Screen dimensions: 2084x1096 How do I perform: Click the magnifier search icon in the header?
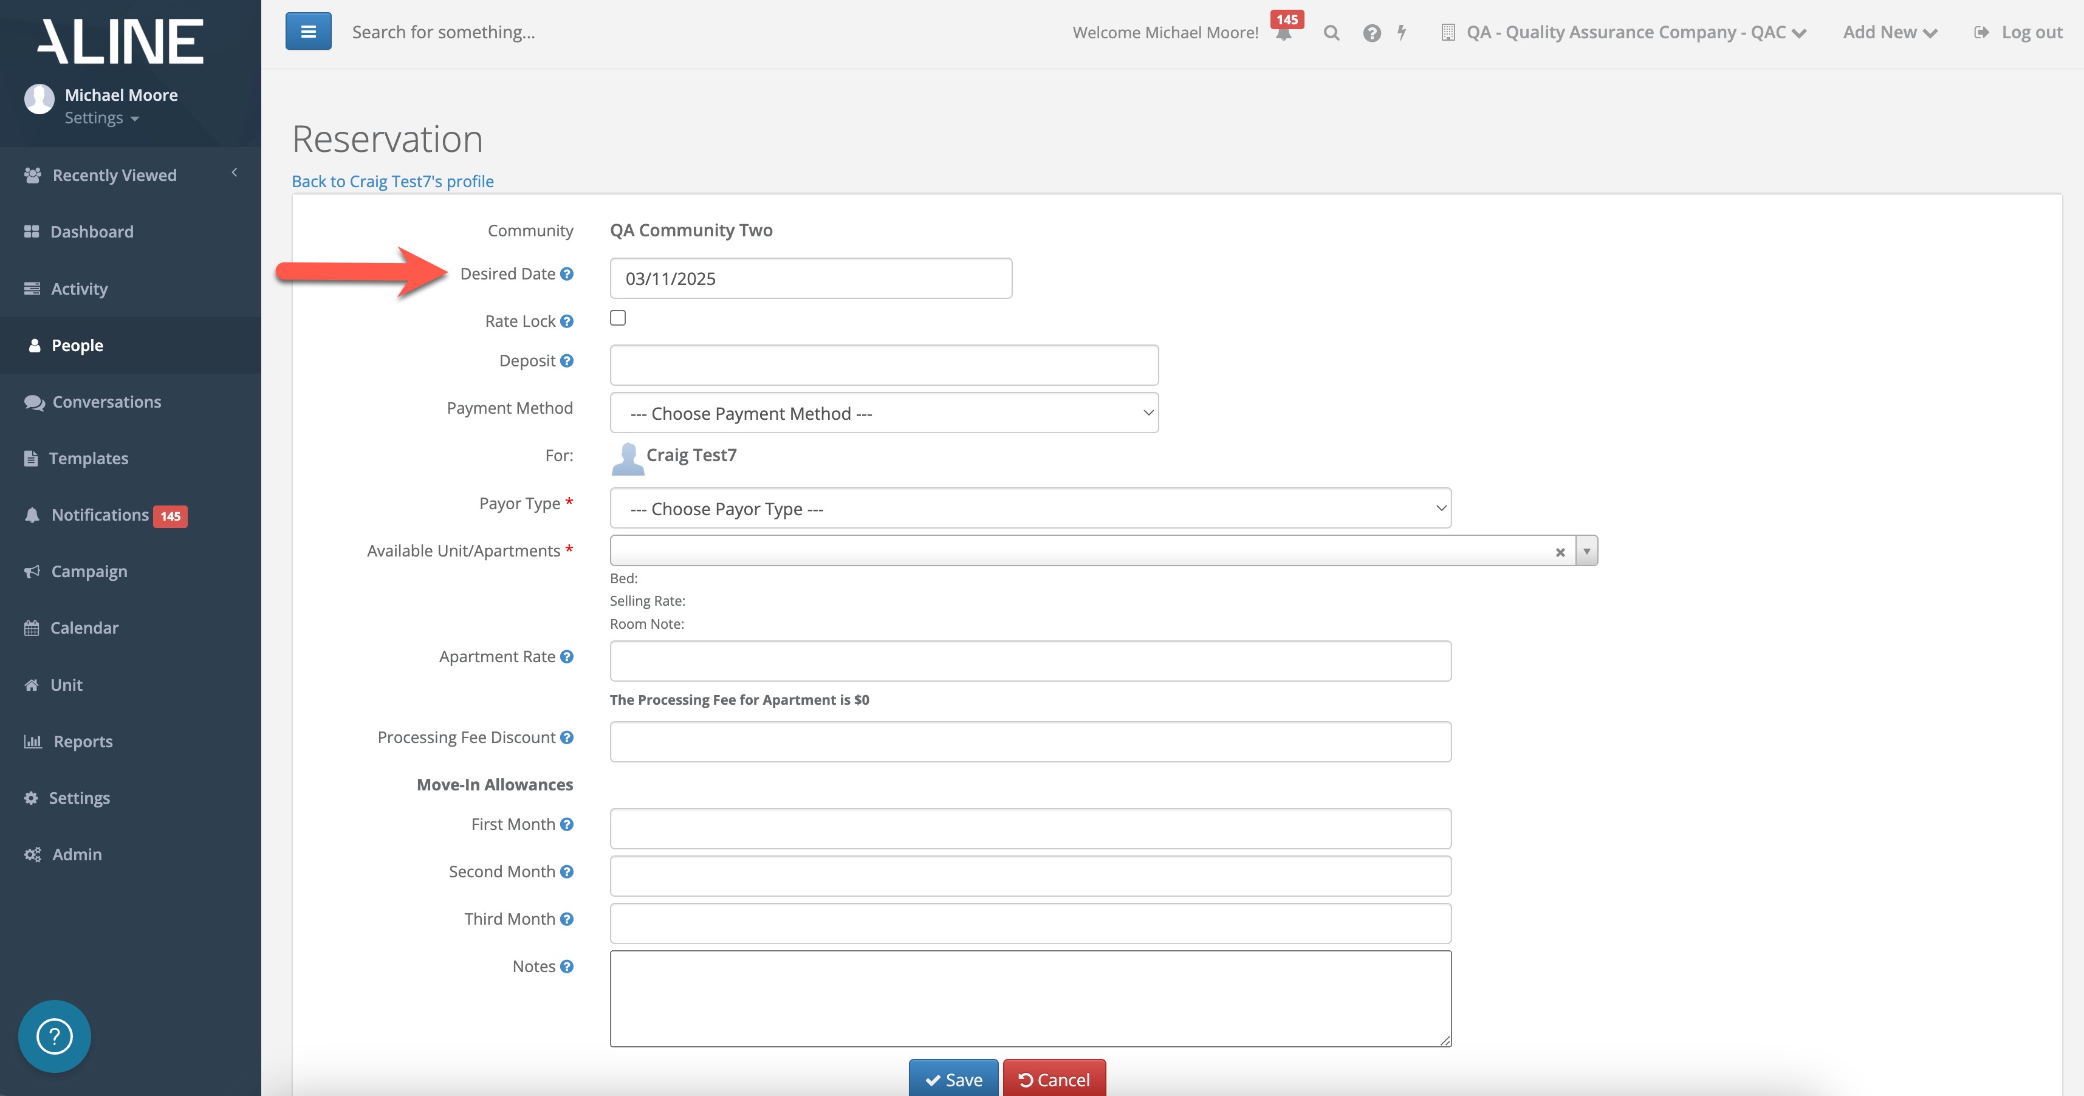1331,33
